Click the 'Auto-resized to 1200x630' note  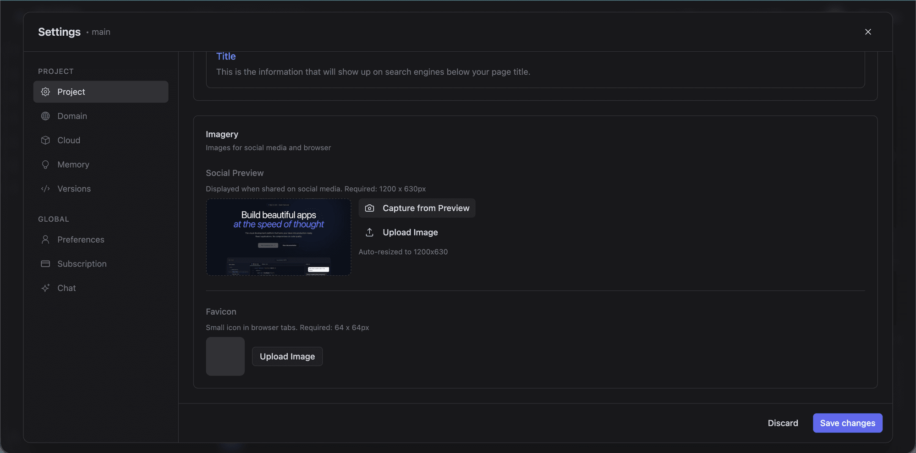(x=403, y=251)
